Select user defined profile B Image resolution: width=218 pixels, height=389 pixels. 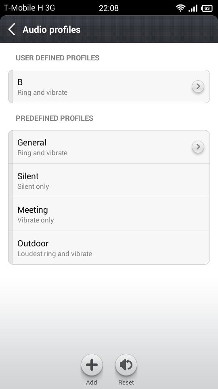coord(109,87)
